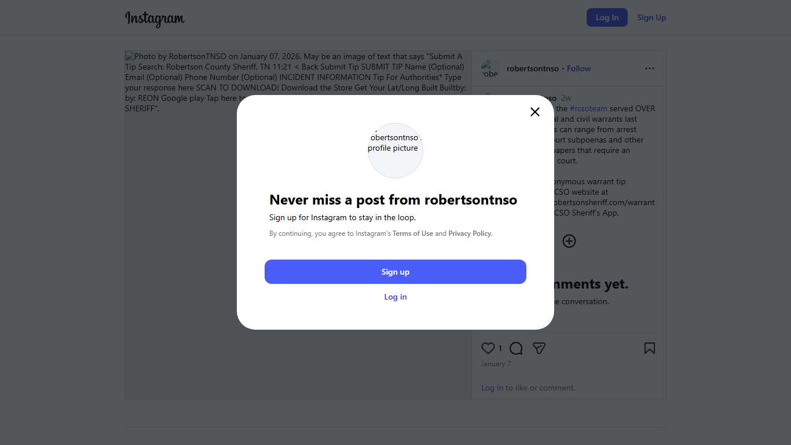This screenshot has height=445, width=791.
Task: Click Log in to like or comment
Action: (x=492, y=388)
